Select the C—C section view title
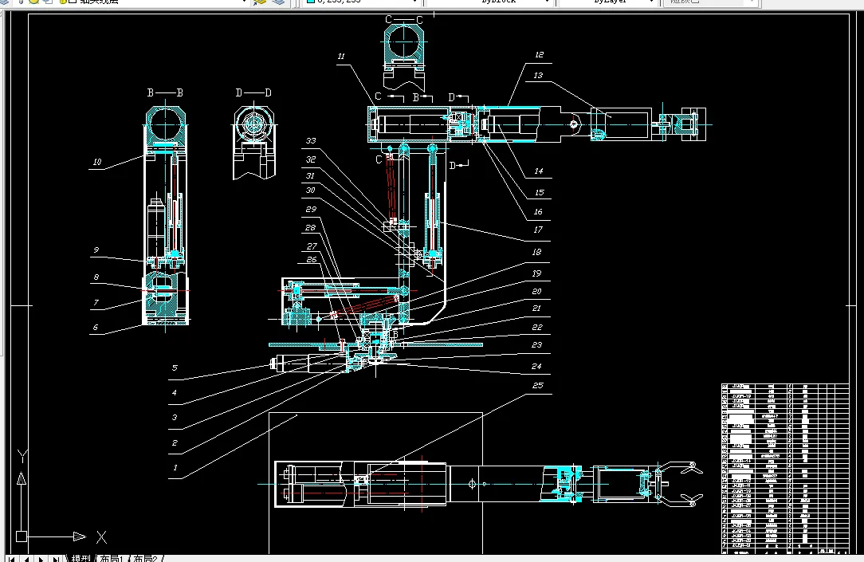This screenshot has width=864, height=562. (x=404, y=20)
